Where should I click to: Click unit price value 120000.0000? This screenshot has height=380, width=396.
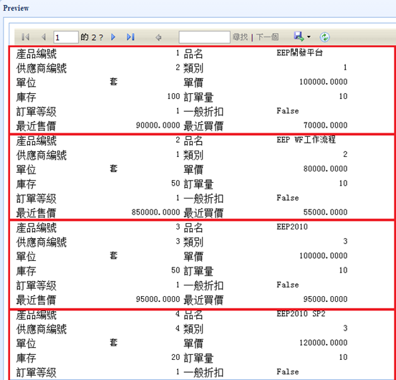(323, 343)
